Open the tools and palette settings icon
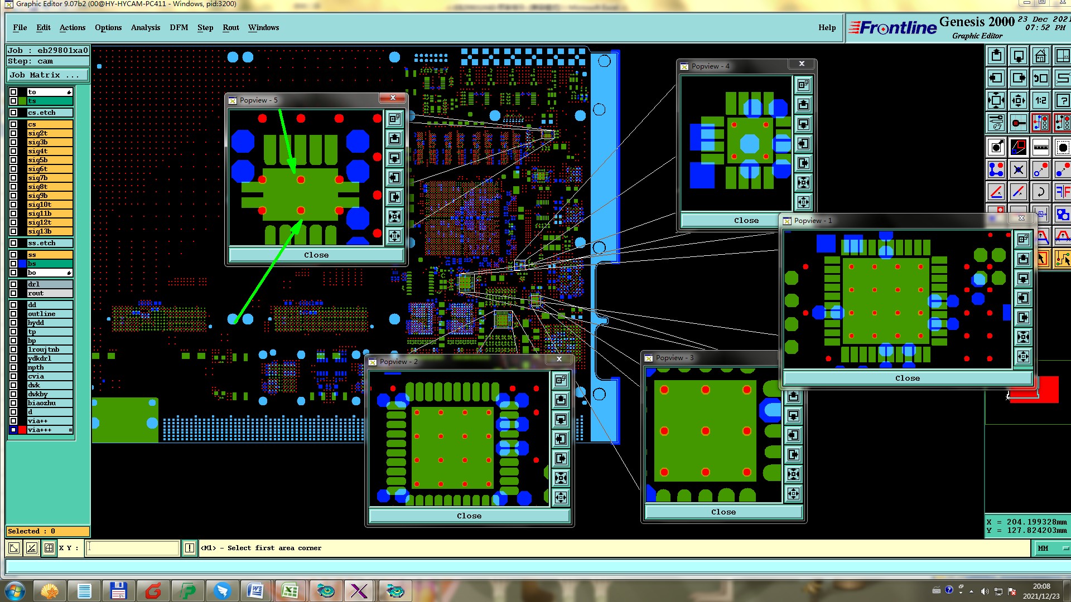 point(996,122)
